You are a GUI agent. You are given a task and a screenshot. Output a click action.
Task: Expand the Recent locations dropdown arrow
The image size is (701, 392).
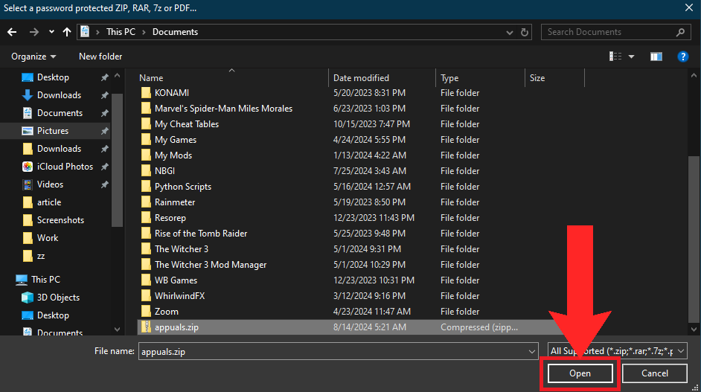pyautogui.click(x=51, y=32)
